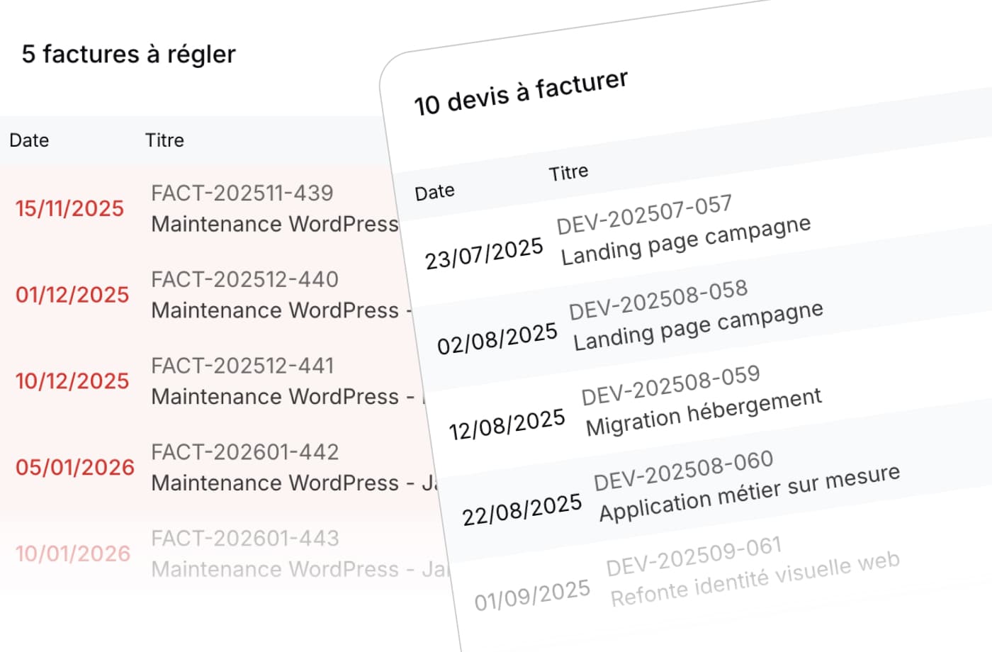The width and height of the screenshot is (992, 652).
Task: Click the Titre header in the quotes card
Action: 568,172
